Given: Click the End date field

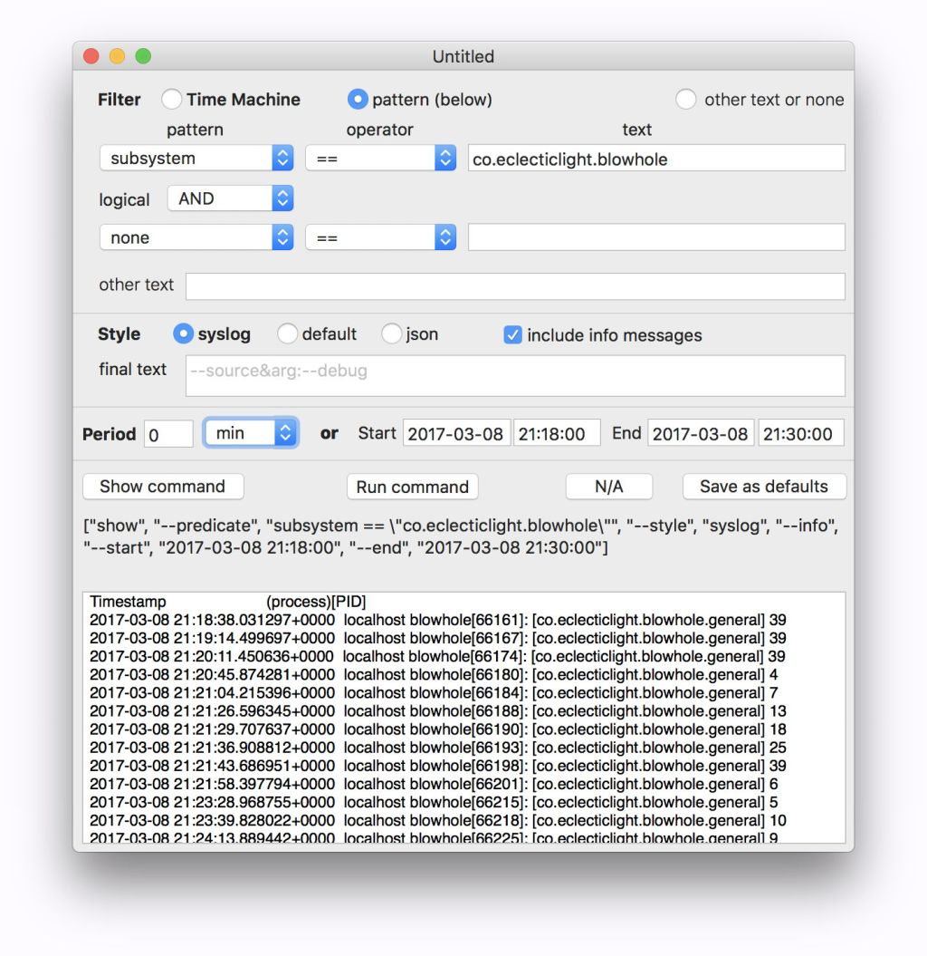Looking at the screenshot, I should coord(701,433).
